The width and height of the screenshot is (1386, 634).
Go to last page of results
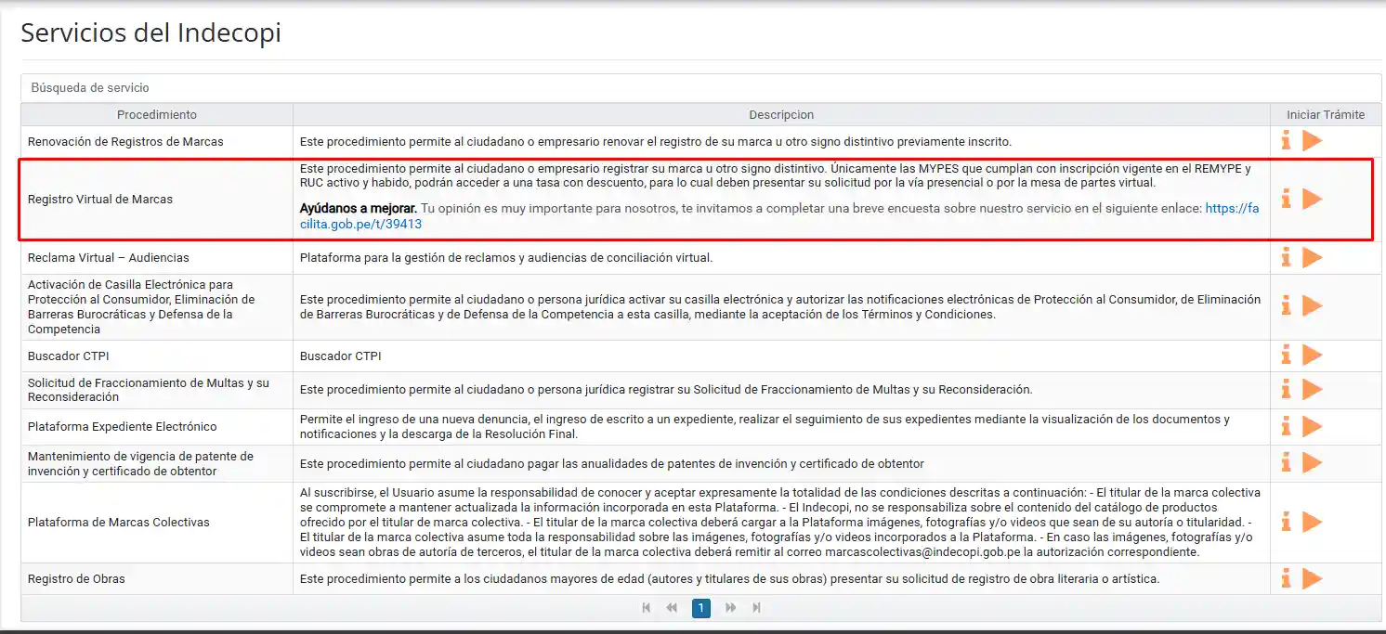[x=756, y=608]
